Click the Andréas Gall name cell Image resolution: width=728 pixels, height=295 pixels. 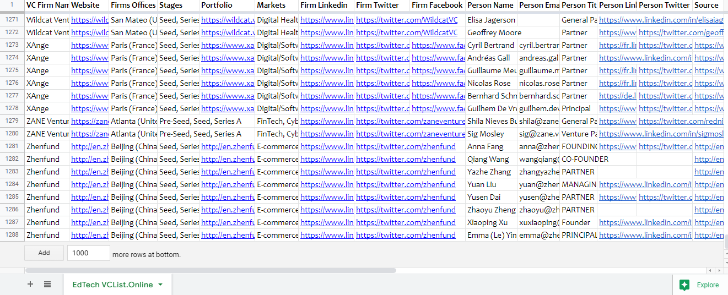coord(491,58)
